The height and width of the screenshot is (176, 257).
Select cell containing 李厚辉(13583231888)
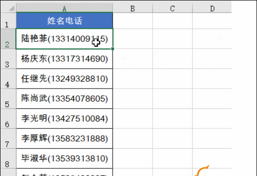(64, 138)
